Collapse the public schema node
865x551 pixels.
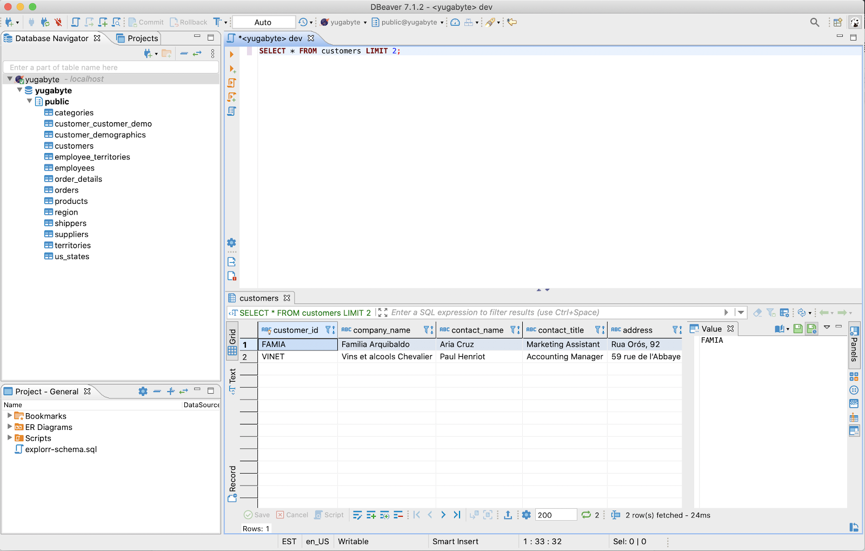click(x=30, y=102)
